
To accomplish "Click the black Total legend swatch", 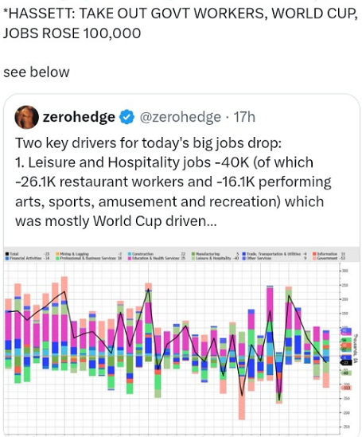I will point(7,254).
